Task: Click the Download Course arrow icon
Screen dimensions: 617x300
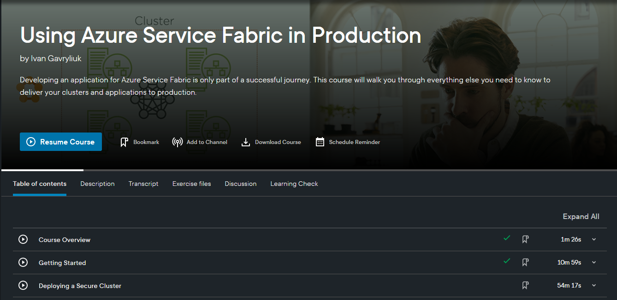Action: pos(246,142)
